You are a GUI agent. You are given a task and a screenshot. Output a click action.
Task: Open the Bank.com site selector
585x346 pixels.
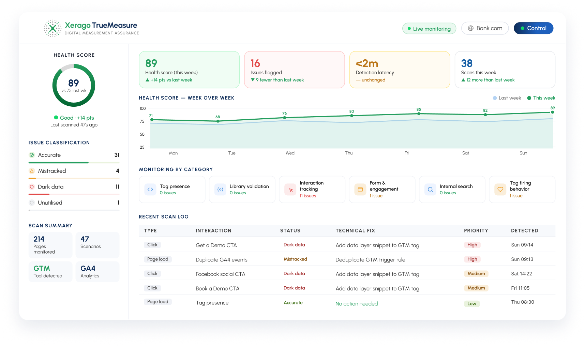tap(485, 28)
